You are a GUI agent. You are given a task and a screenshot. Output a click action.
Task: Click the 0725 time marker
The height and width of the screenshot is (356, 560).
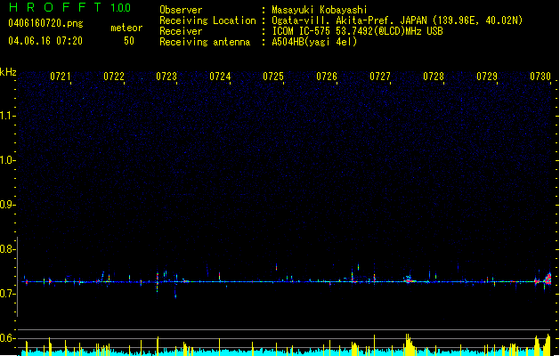coord(273,77)
